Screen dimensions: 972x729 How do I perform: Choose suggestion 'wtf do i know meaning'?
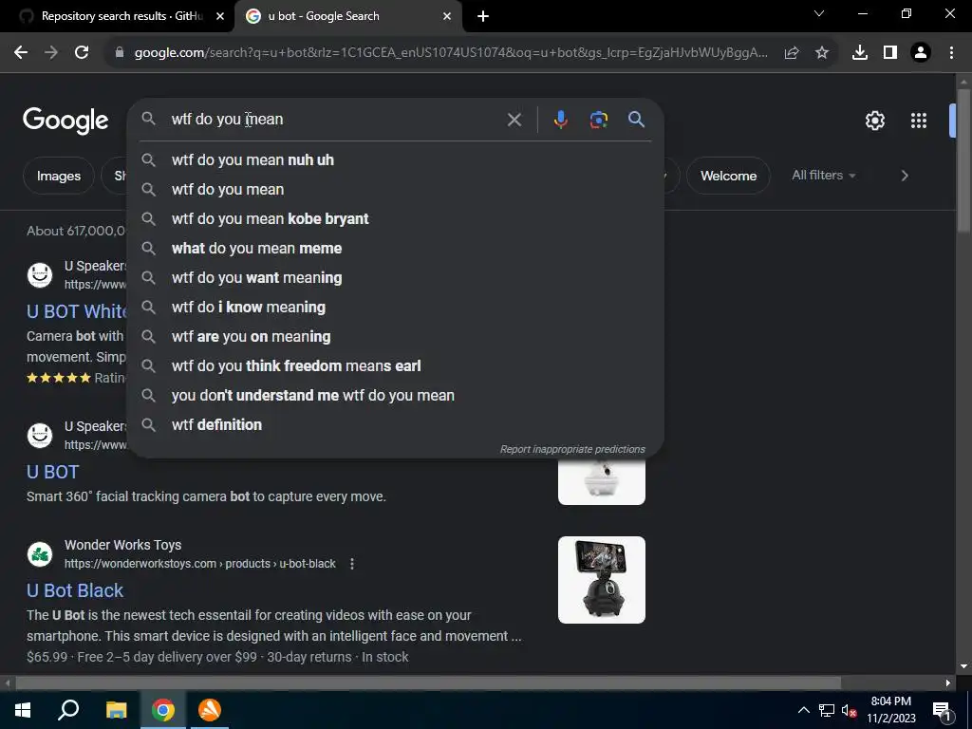pyautogui.click(x=396, y=307)
